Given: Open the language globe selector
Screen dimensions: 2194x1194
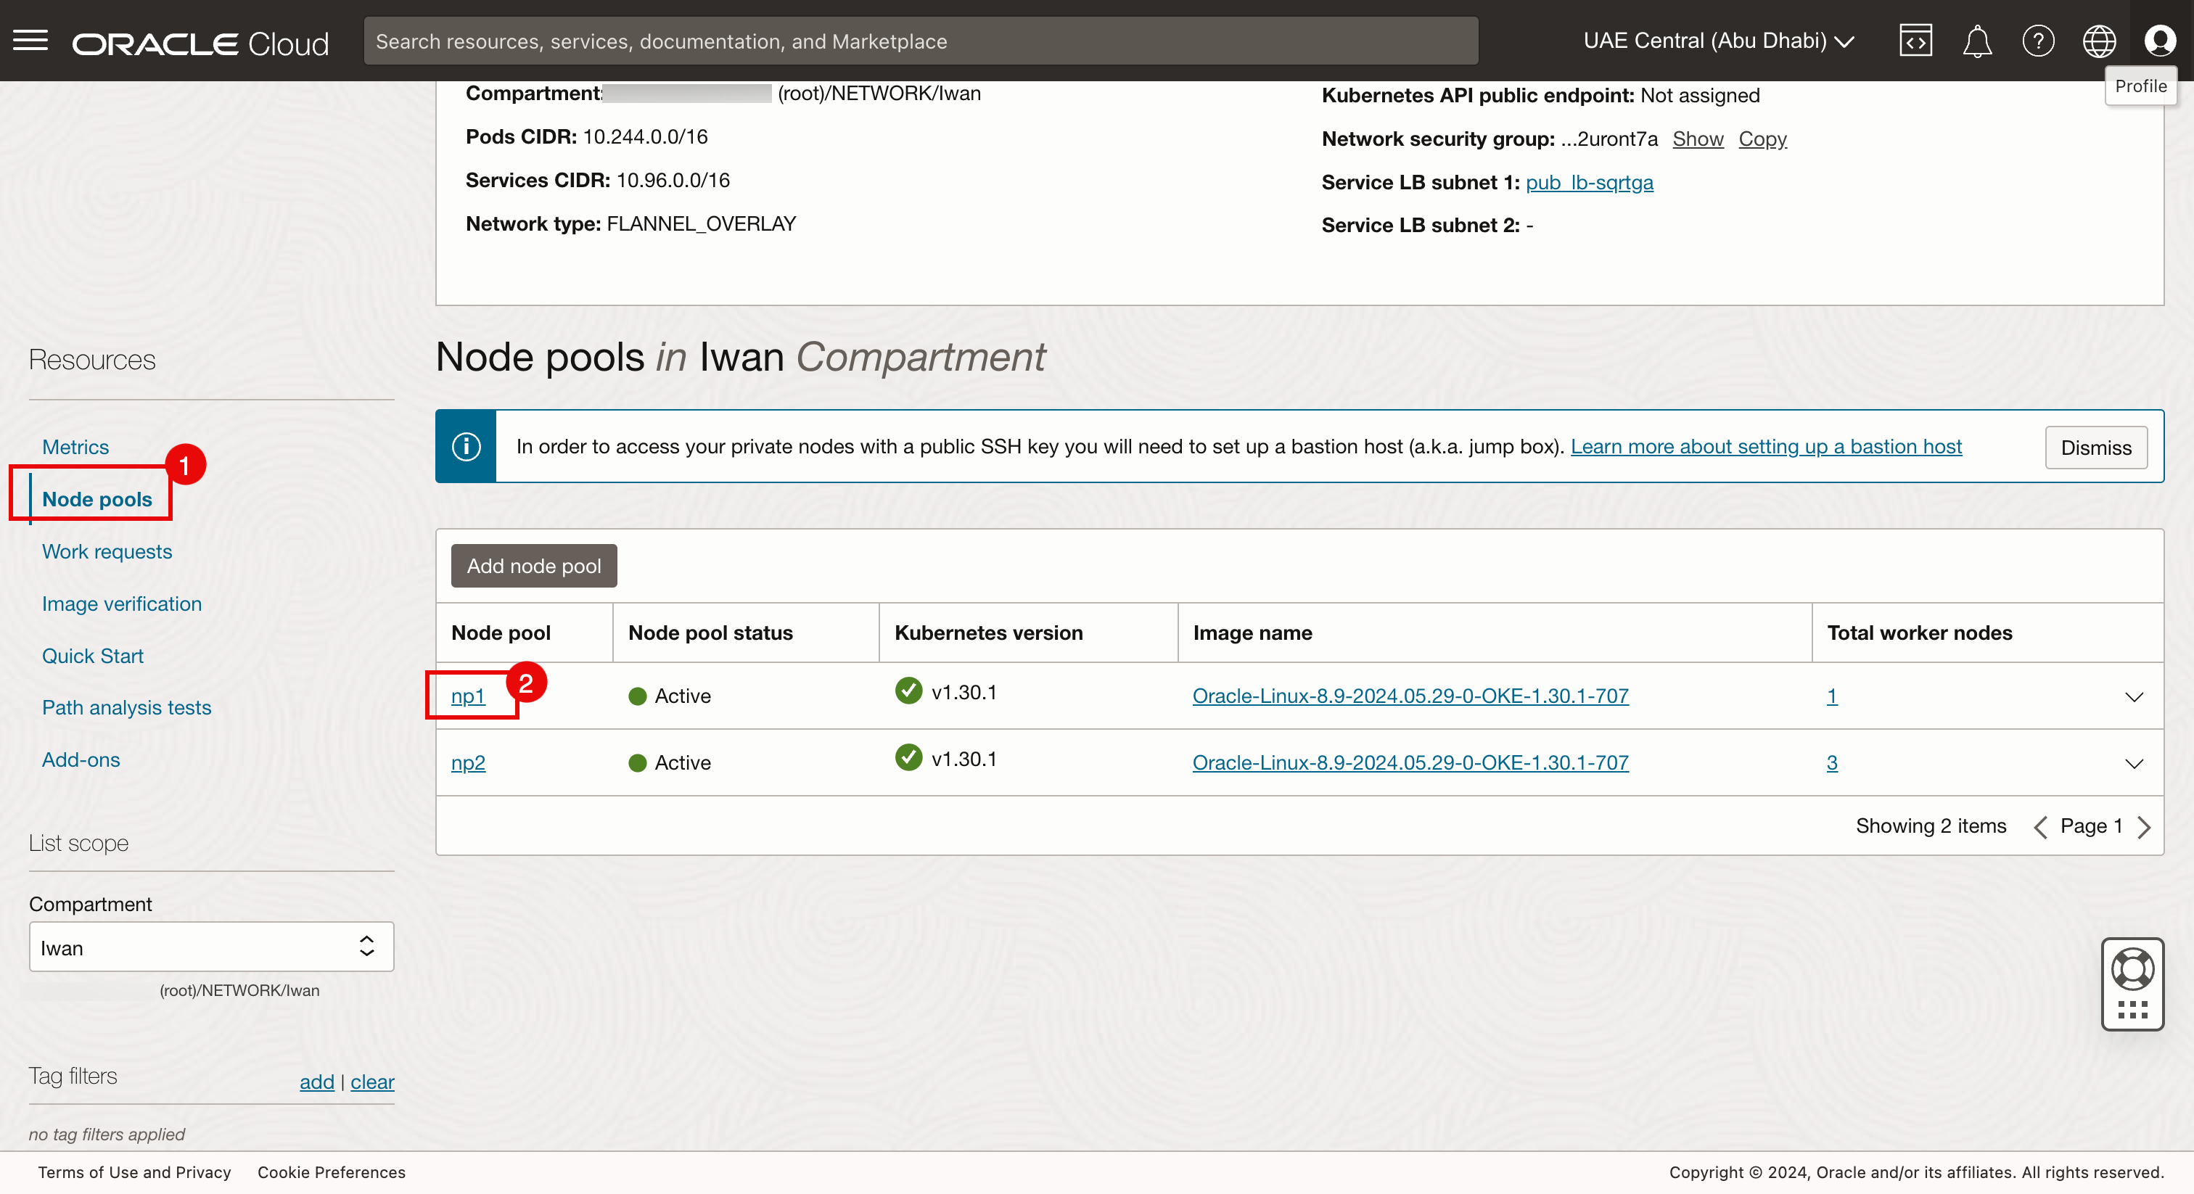Looking at the screenshot, I should 2099,41.
